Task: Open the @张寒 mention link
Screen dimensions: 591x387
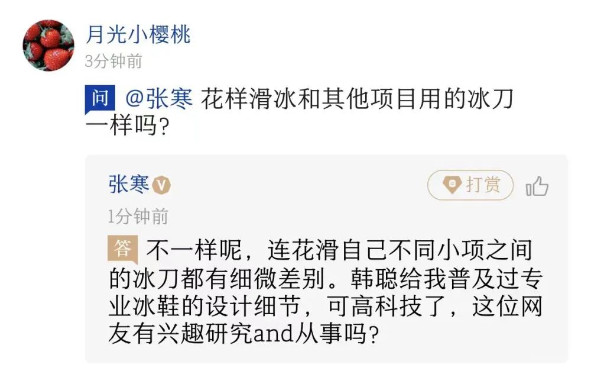Action: coord(160,99)
